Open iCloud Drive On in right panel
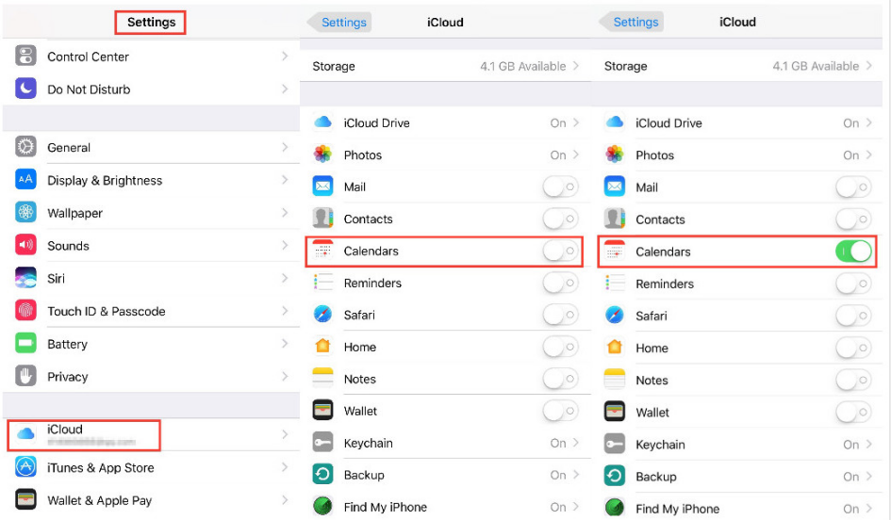This screenshot has width=891, height=520. coord(857,122)
